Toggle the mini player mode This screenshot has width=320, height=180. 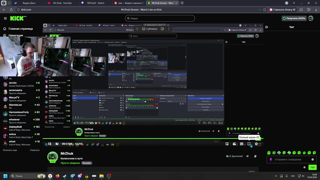point(227,144)
